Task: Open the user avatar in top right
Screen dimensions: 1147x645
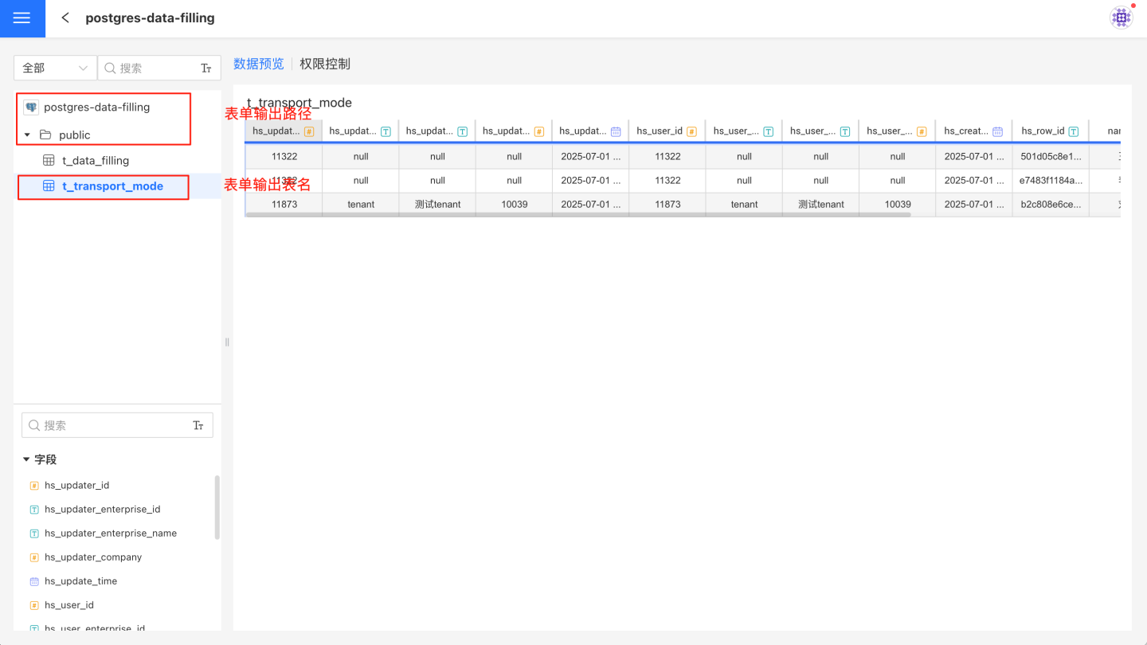Action: click(x=1121, y=18)
